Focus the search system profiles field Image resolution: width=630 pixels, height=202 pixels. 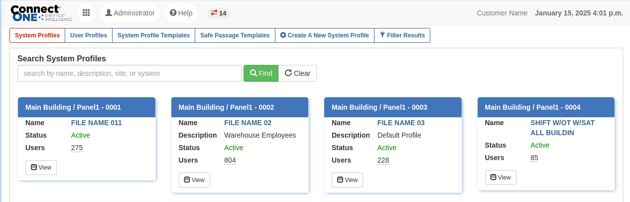click(129, 73)
